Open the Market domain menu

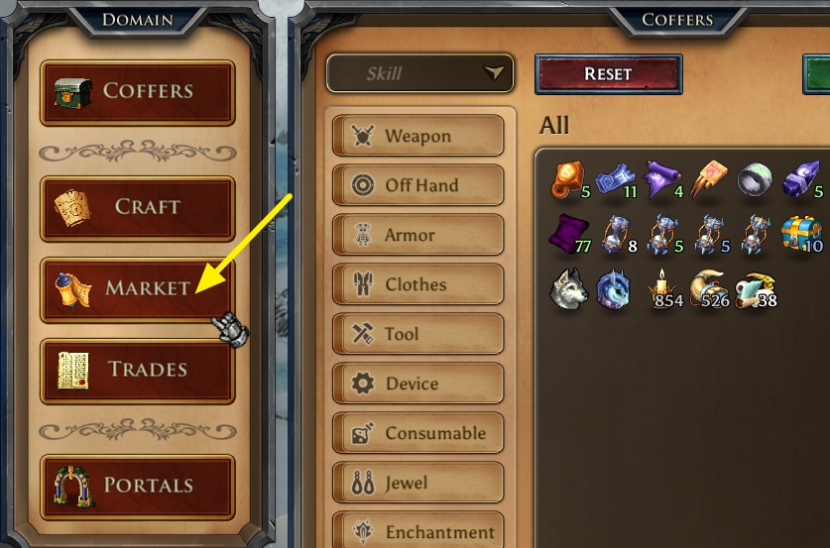pos(138,290)
